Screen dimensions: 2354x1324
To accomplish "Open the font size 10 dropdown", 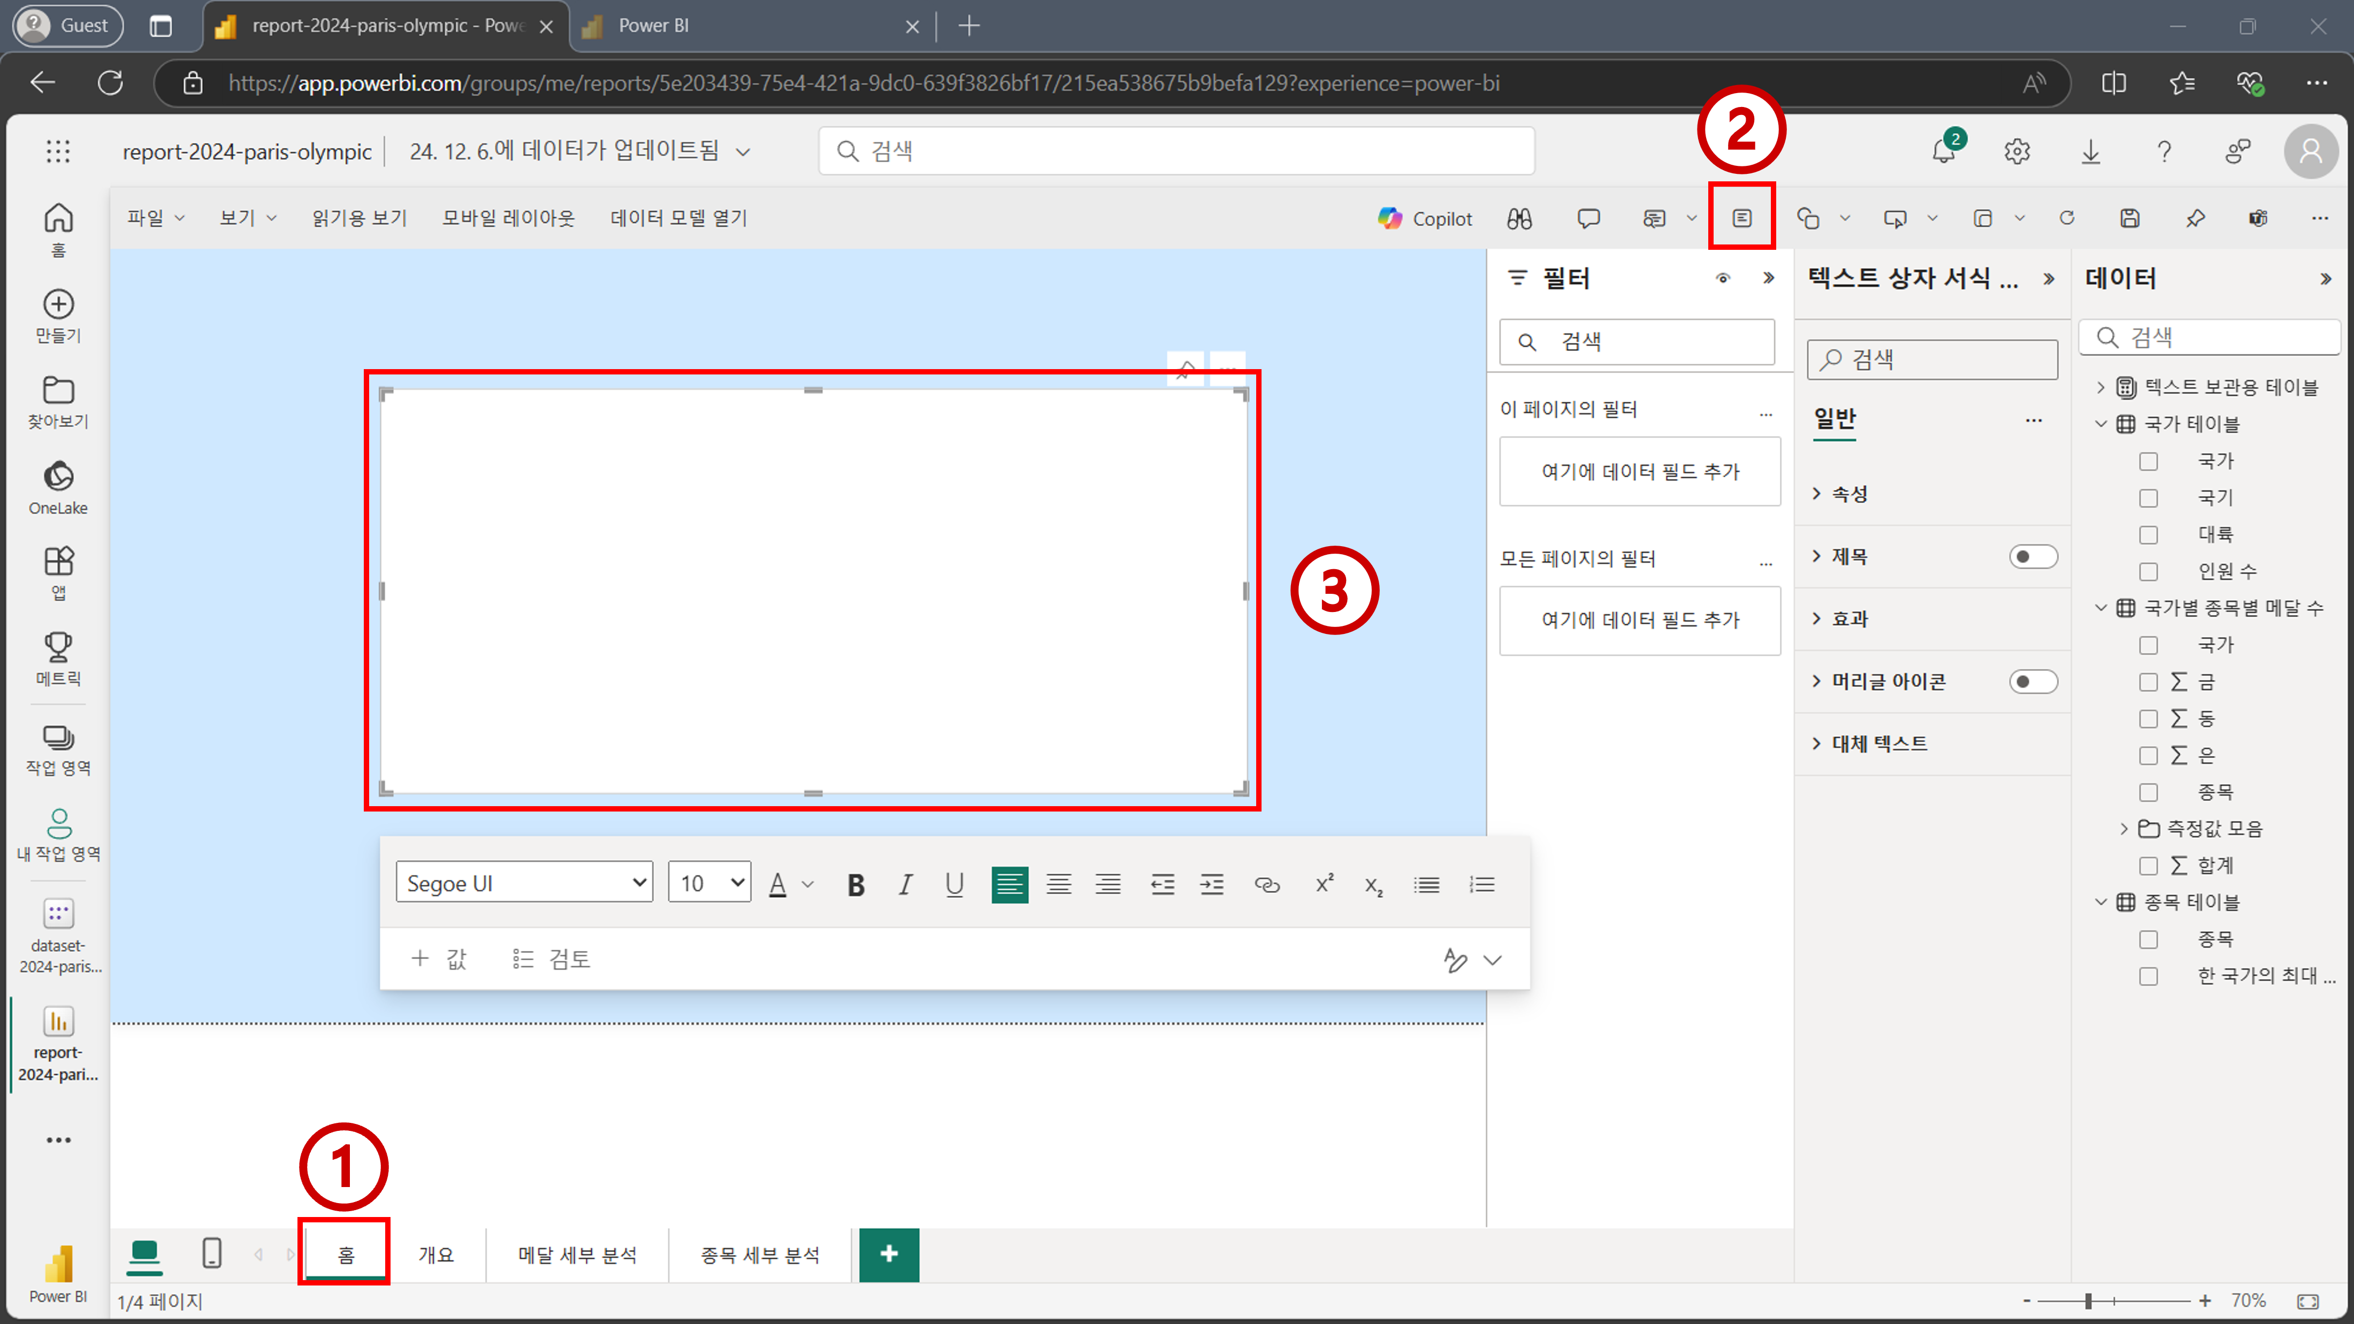I will pos(709,883).
